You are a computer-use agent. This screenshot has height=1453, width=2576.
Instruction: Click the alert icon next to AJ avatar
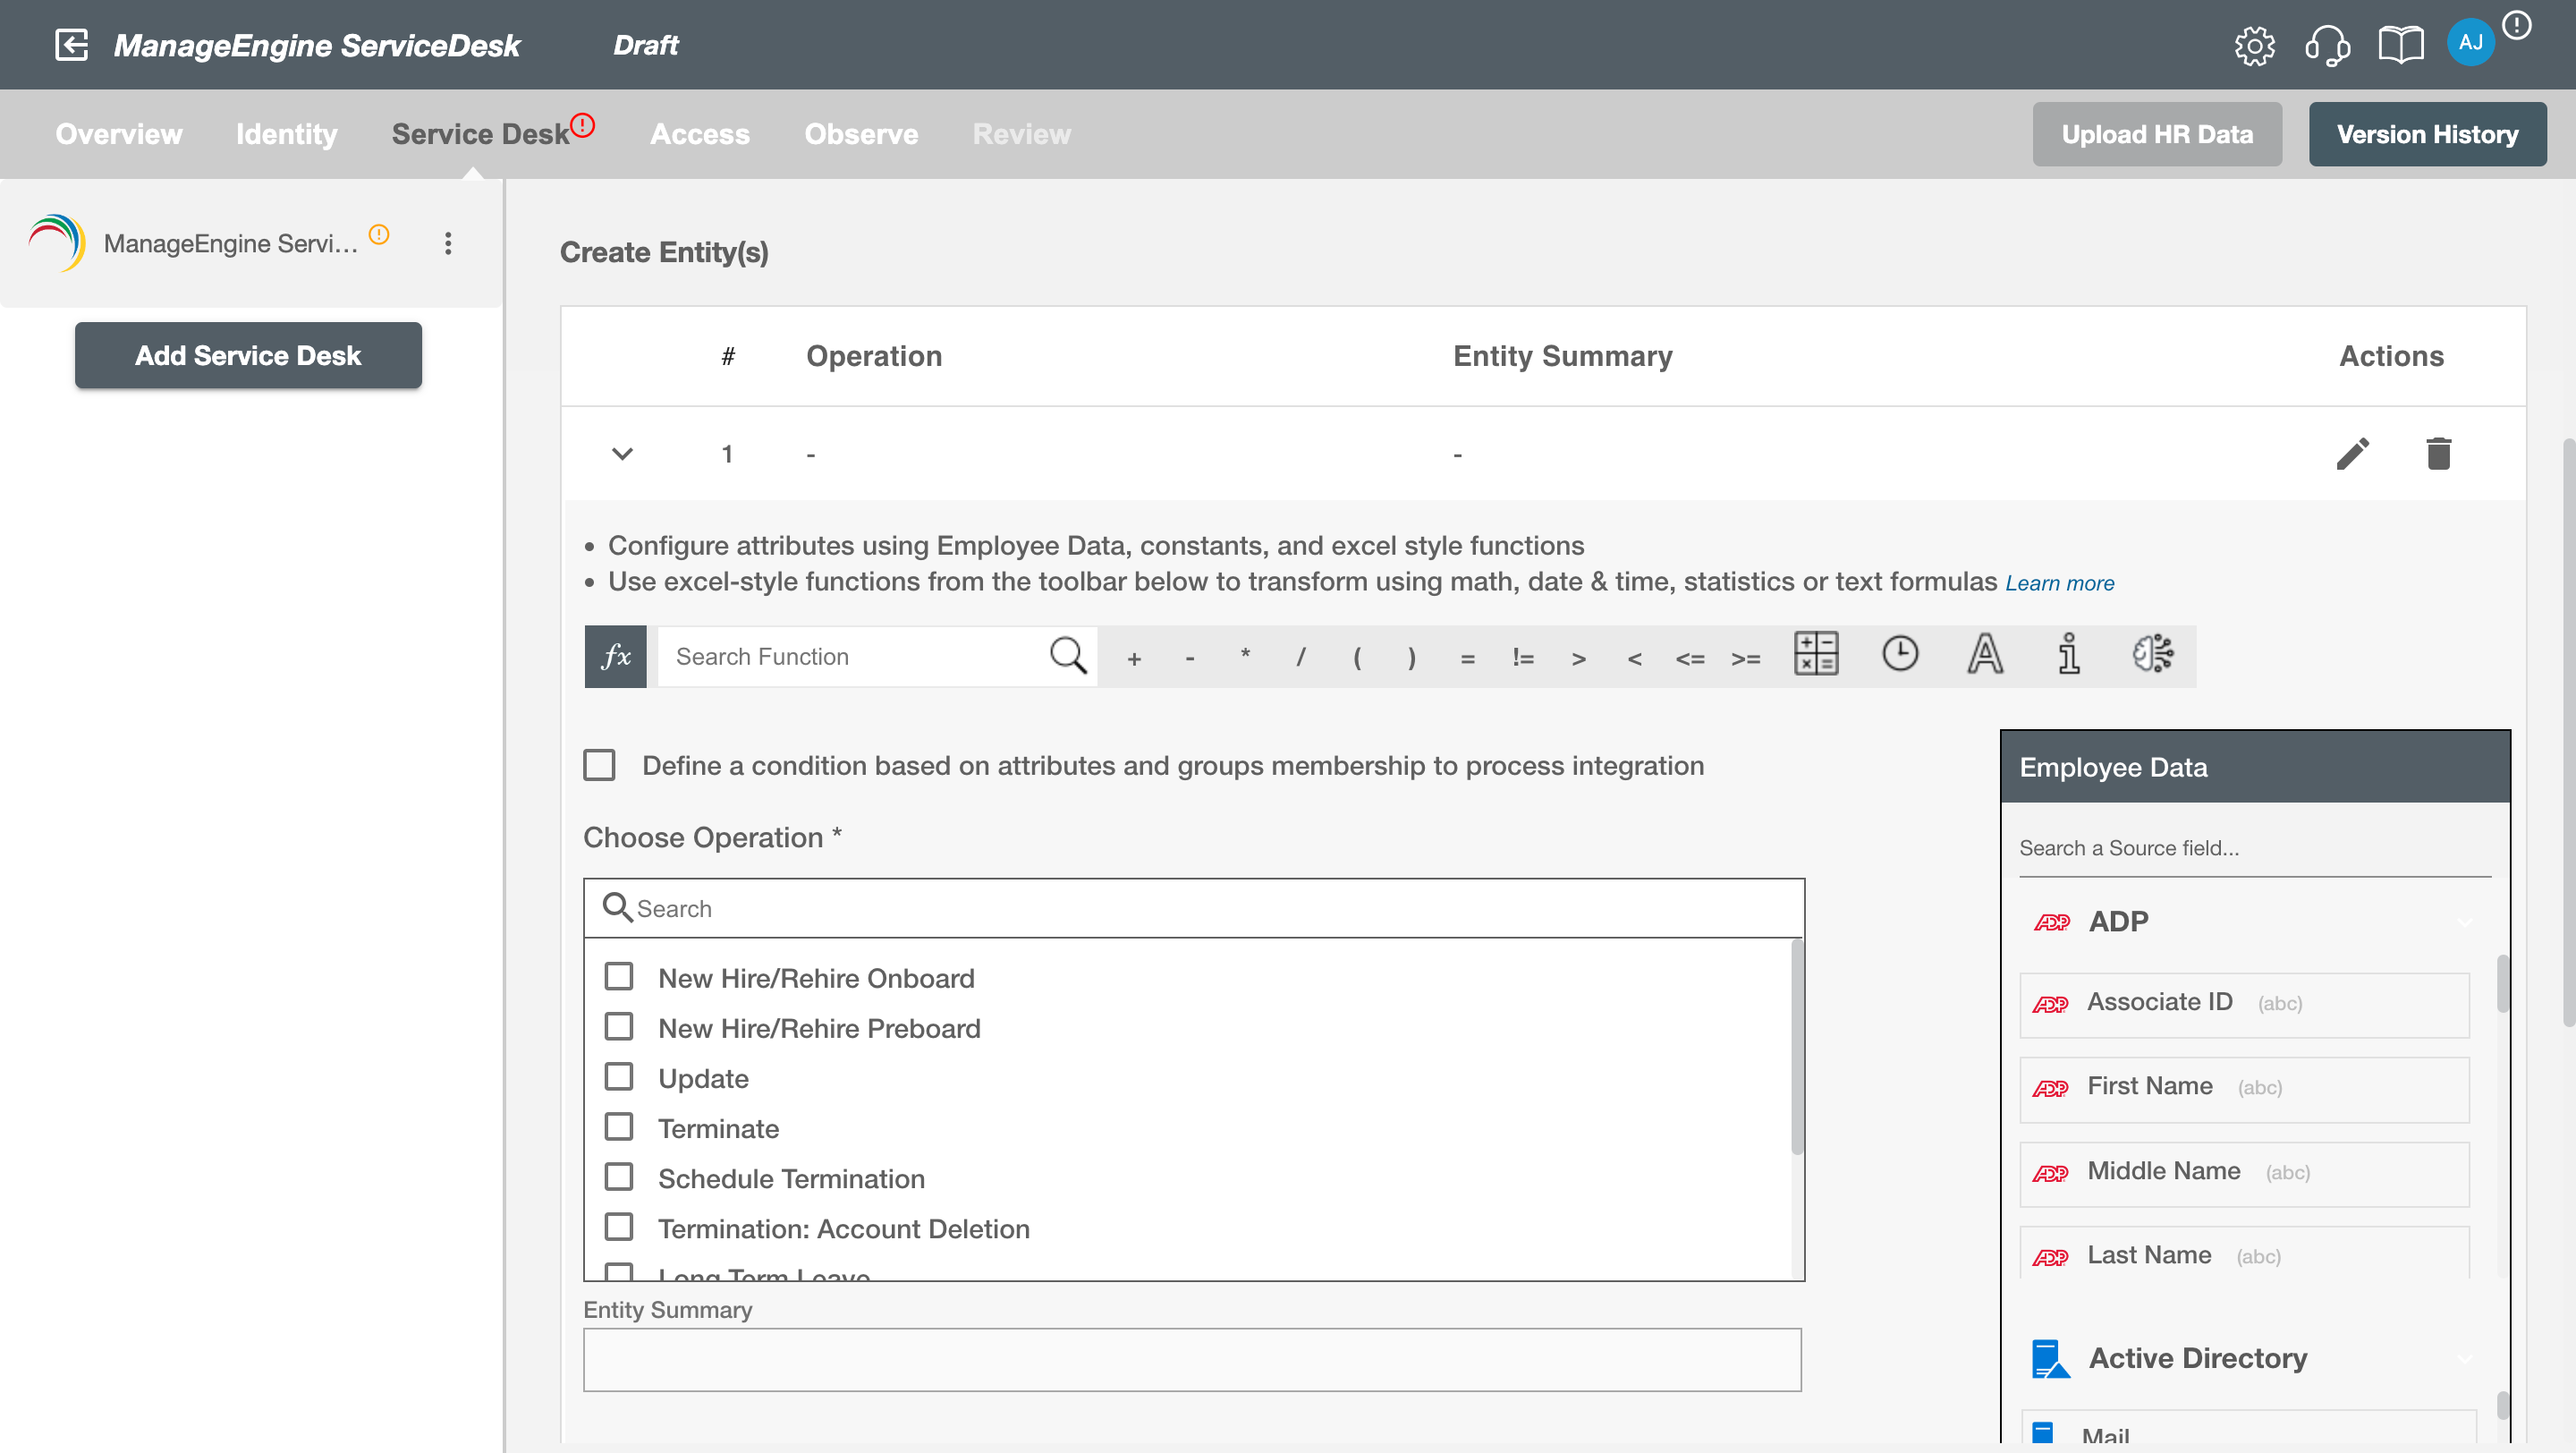point(2517,25)
